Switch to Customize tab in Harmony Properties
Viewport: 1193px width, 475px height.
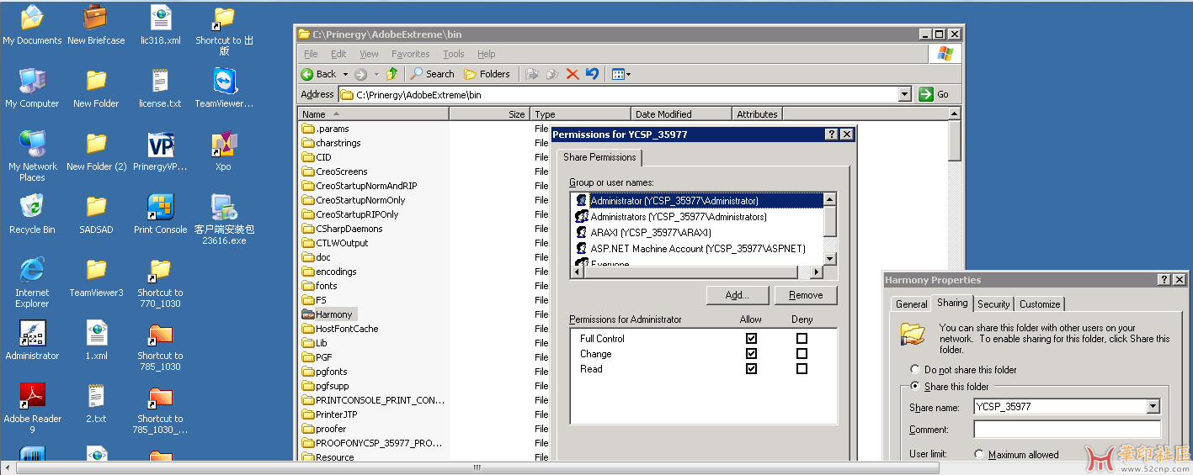1040,304
